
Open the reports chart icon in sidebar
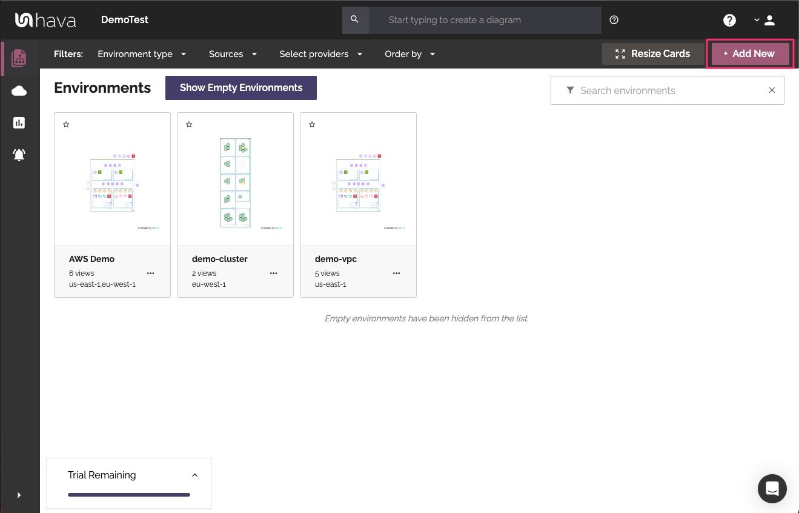pos(19,122)
